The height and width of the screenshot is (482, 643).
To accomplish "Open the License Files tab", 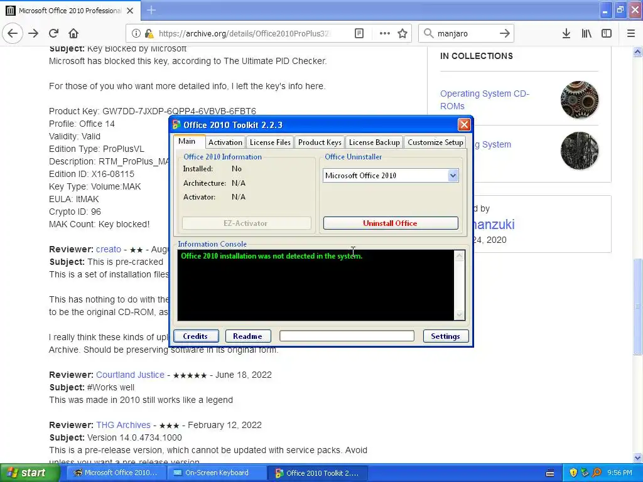I will 270,142.
